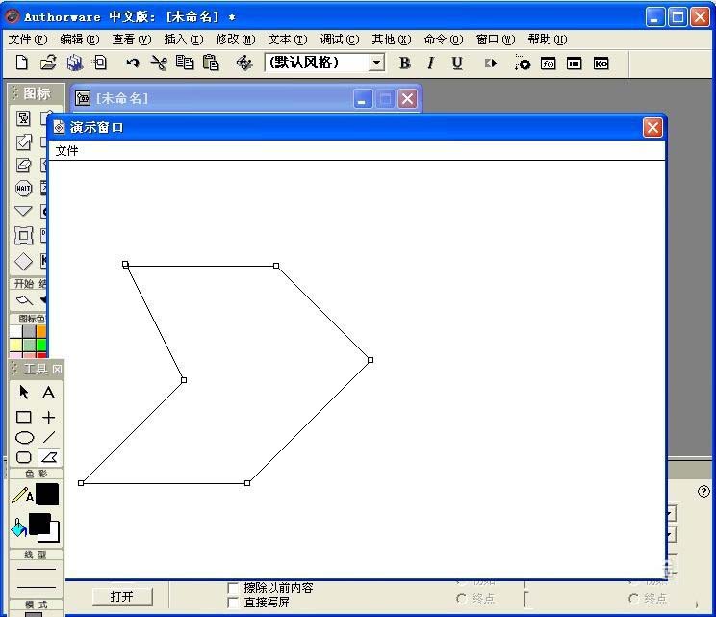
Task: Click the polygon's right-side vertex handle
Action: coord(371,360)
